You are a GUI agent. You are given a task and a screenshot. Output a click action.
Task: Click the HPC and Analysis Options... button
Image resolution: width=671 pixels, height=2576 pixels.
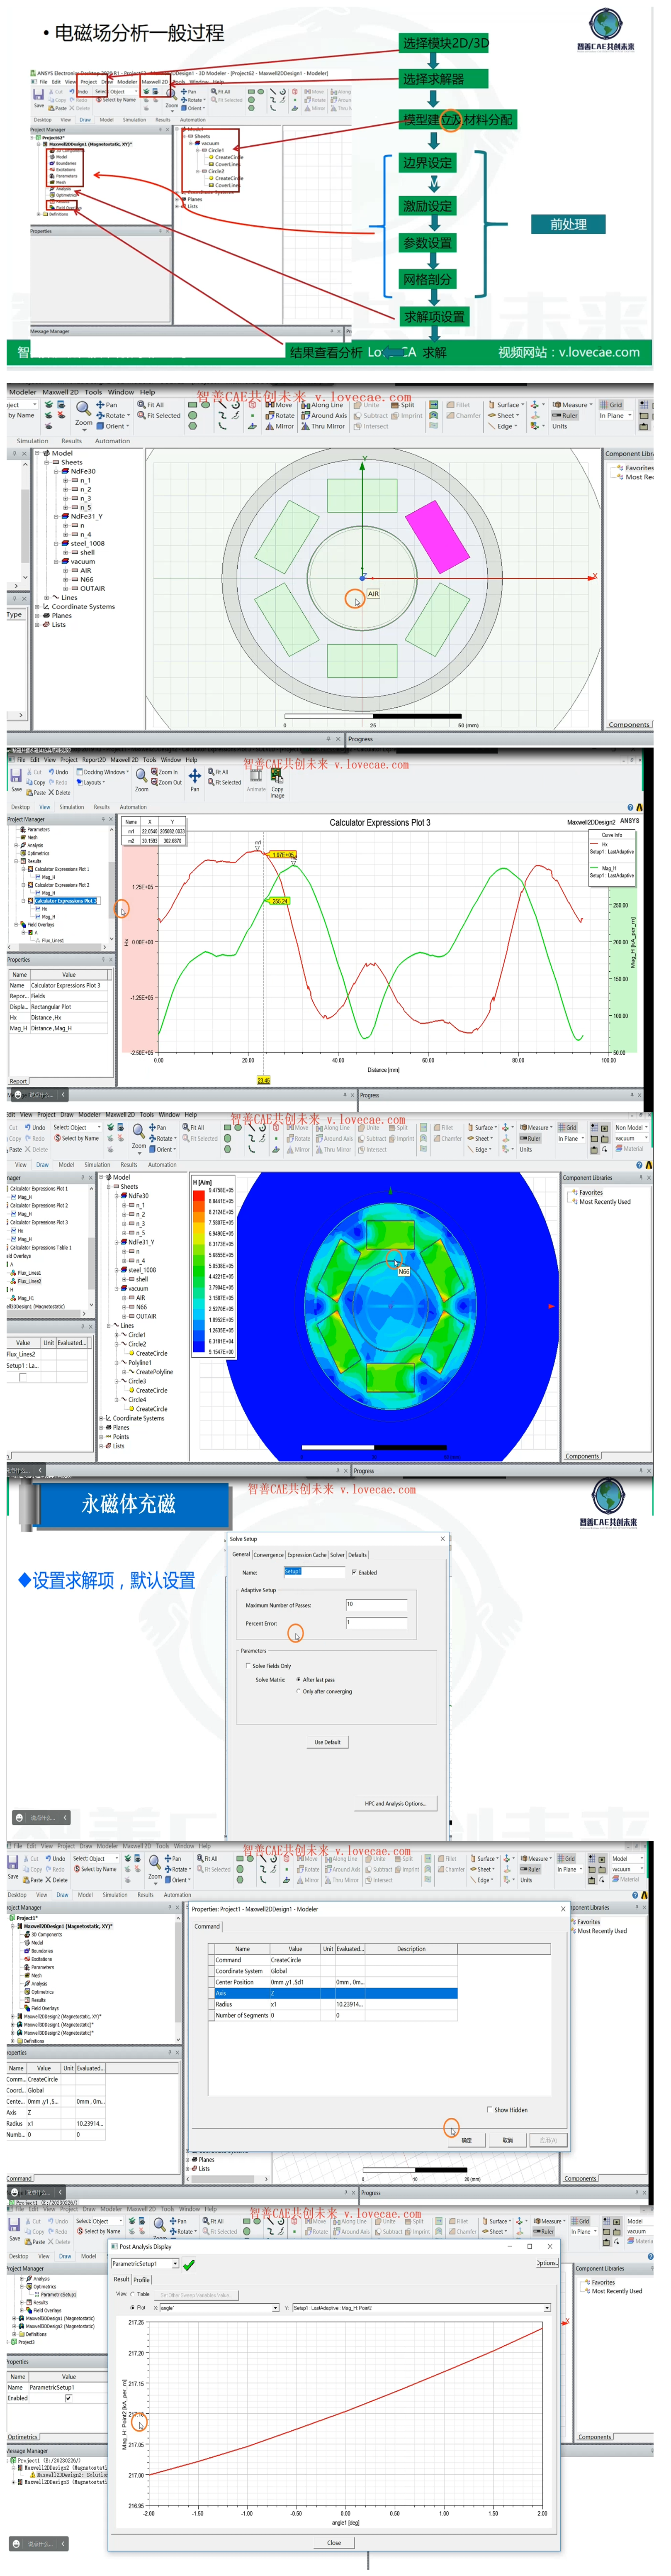pyautogui.click(x=395, y=1803)
